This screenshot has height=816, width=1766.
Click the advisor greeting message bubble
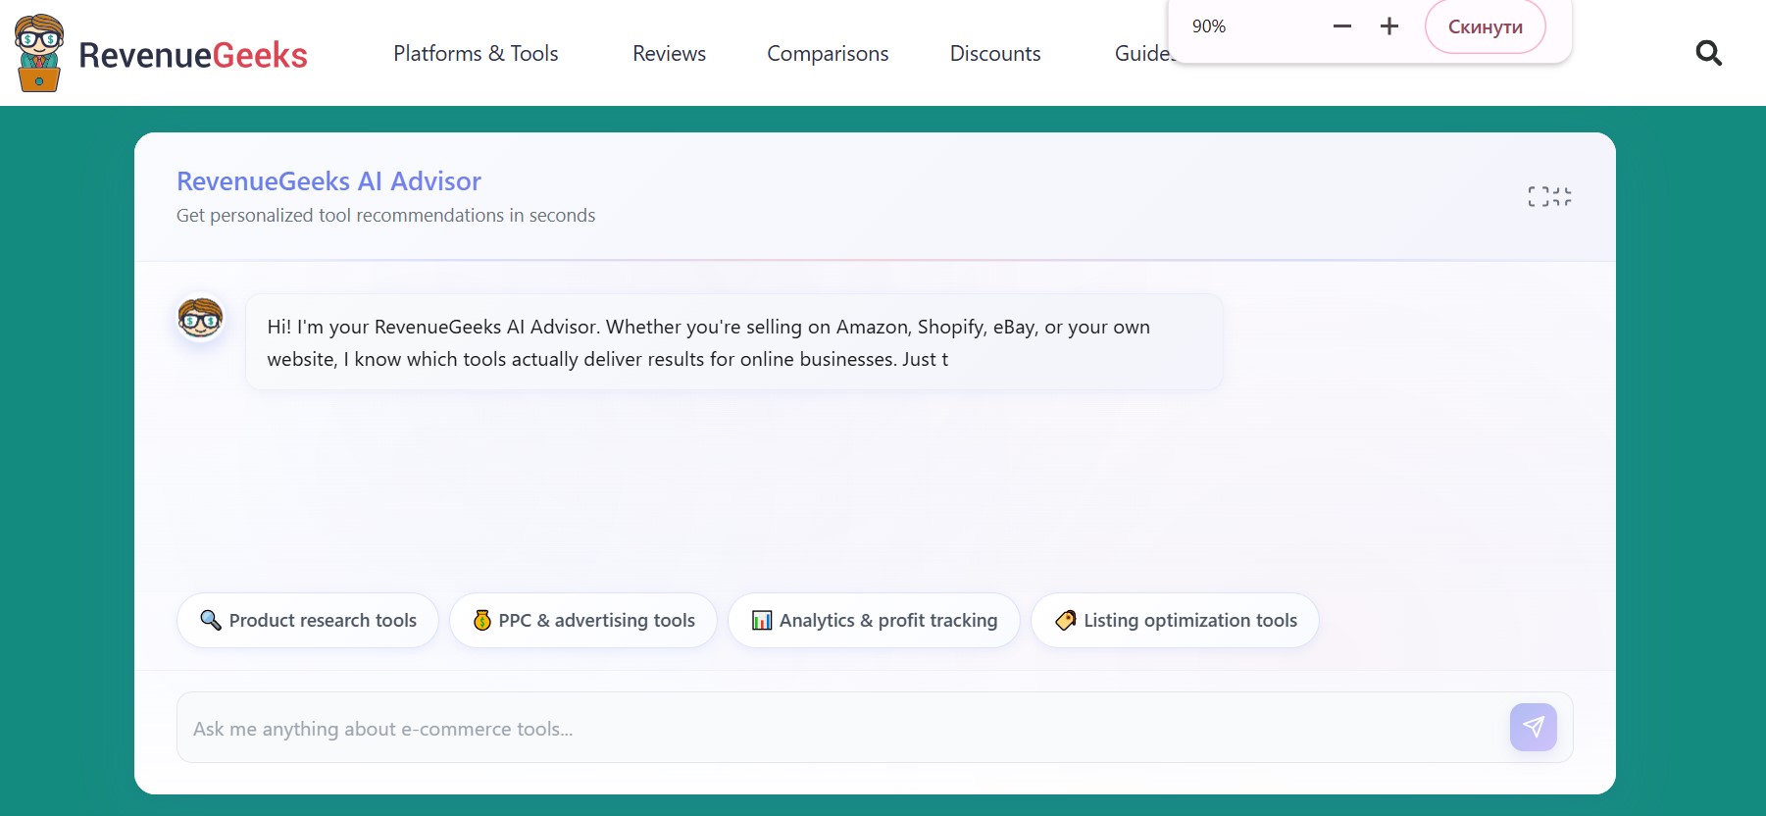[x=734, y=342]
